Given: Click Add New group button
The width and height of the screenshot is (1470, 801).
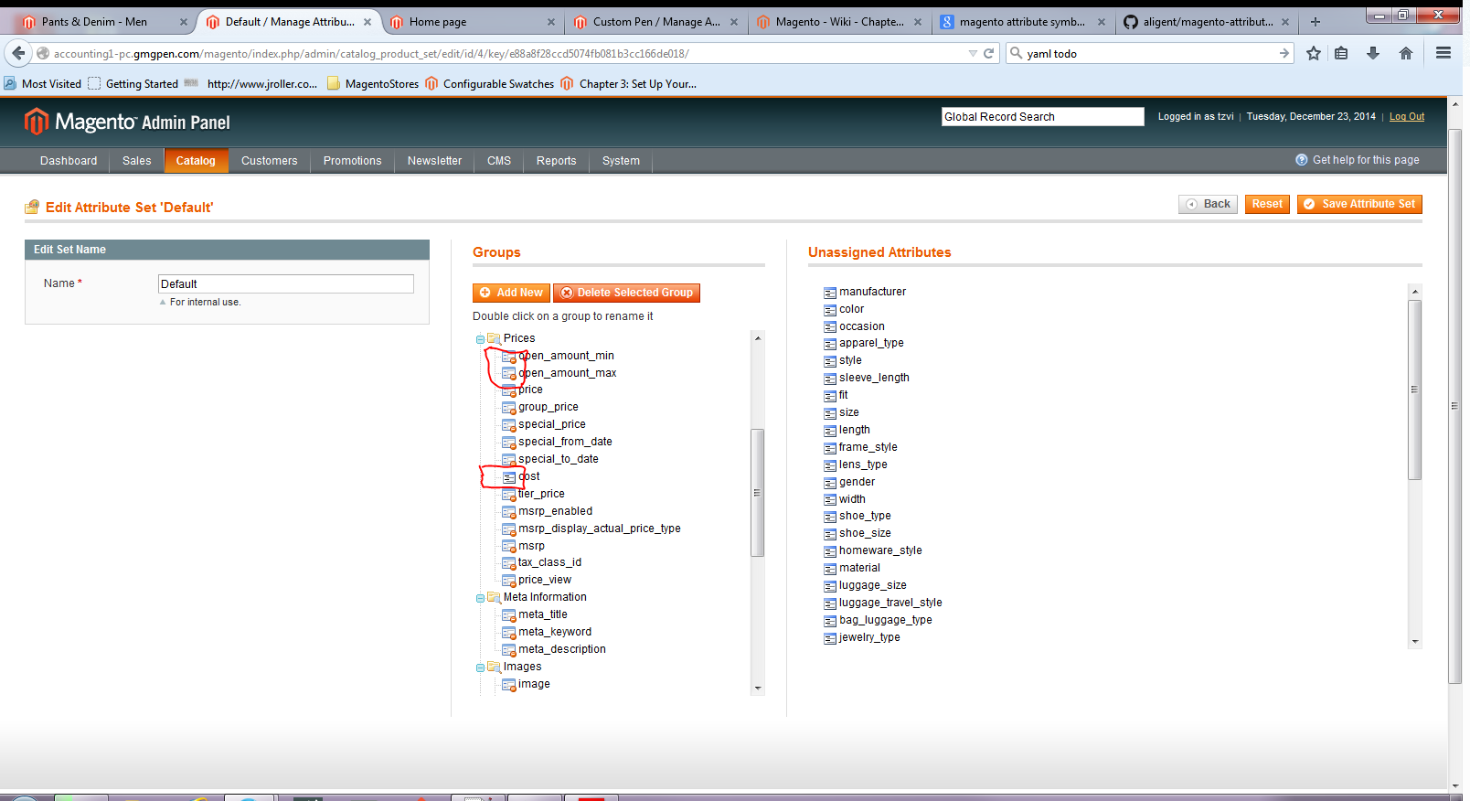Looking at the screenshot, I should click(x=511, y=293).
